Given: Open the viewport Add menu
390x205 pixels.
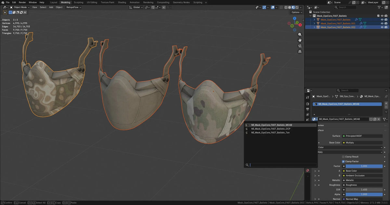Looking at the screenshot, I should pos(51,7).
